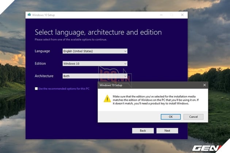Click the Architecture label

point(44,76)
